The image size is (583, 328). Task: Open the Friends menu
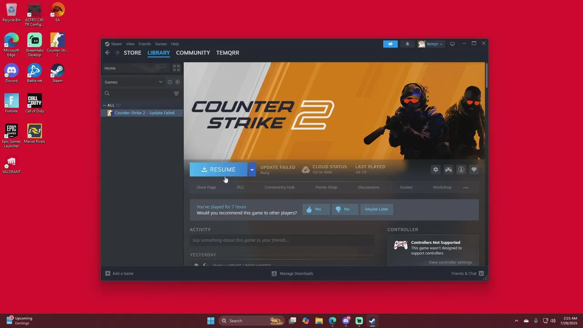coord(144,44)
